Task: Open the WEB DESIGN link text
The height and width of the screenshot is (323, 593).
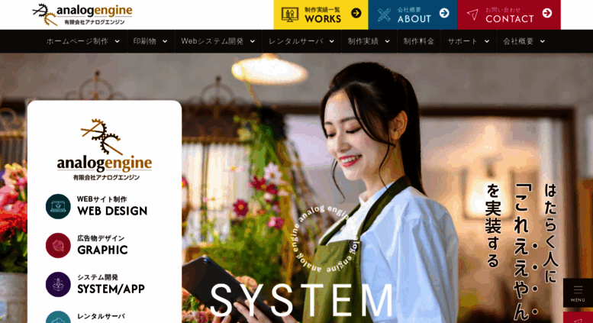Action: (x=112, y=206)
